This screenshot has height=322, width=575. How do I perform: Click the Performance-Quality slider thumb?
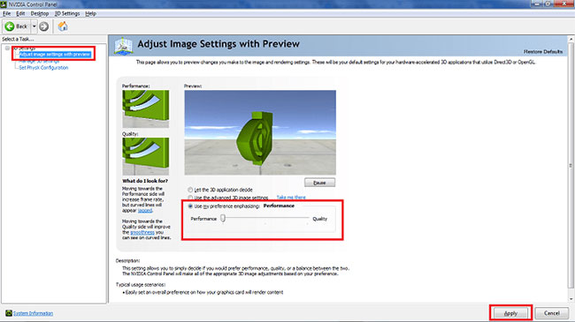coord(223,218)
